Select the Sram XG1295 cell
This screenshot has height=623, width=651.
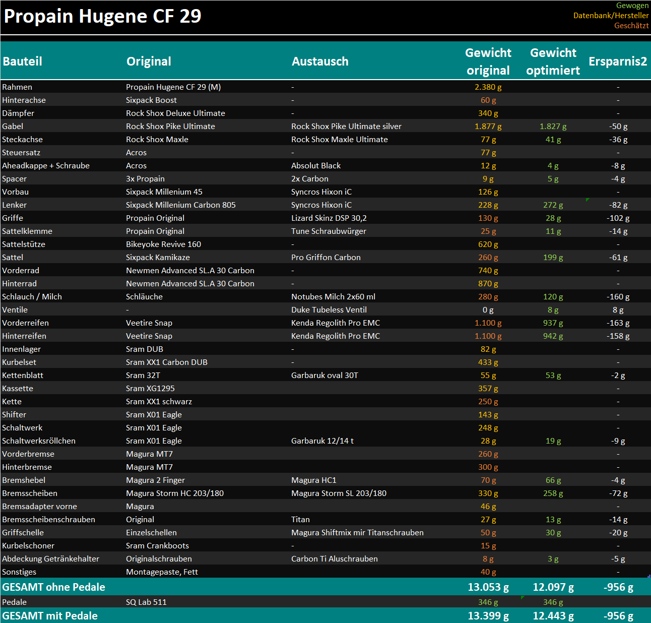(x=150, y=389)
